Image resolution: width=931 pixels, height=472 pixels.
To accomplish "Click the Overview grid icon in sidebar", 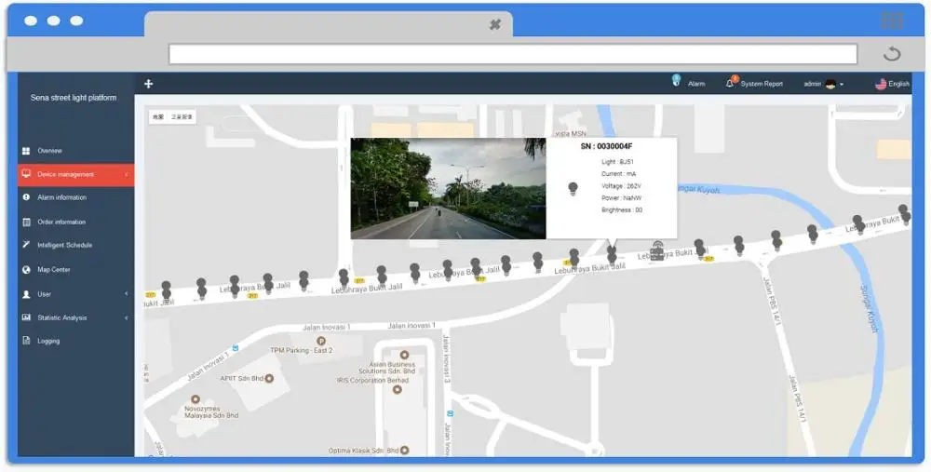I will pos(26,151).
